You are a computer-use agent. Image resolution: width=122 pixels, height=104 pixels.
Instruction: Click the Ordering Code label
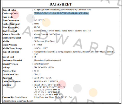click(10, 14)
